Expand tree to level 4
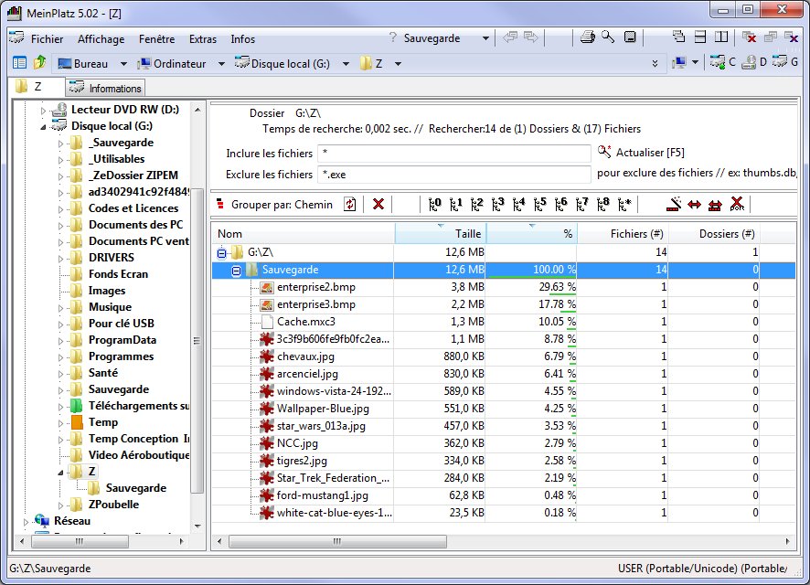810x585 pixels. coord(519,205)
